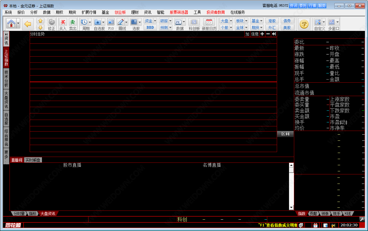Click the 买入 buy icon
This screenshot has width=368, height=231.
pyautogui.click(x=63, y=22)
